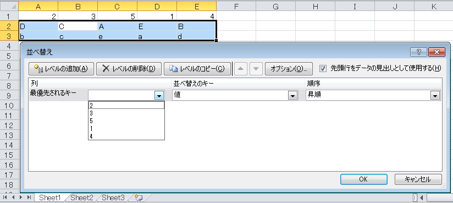
Task: Select column G header
Action: 275,6
